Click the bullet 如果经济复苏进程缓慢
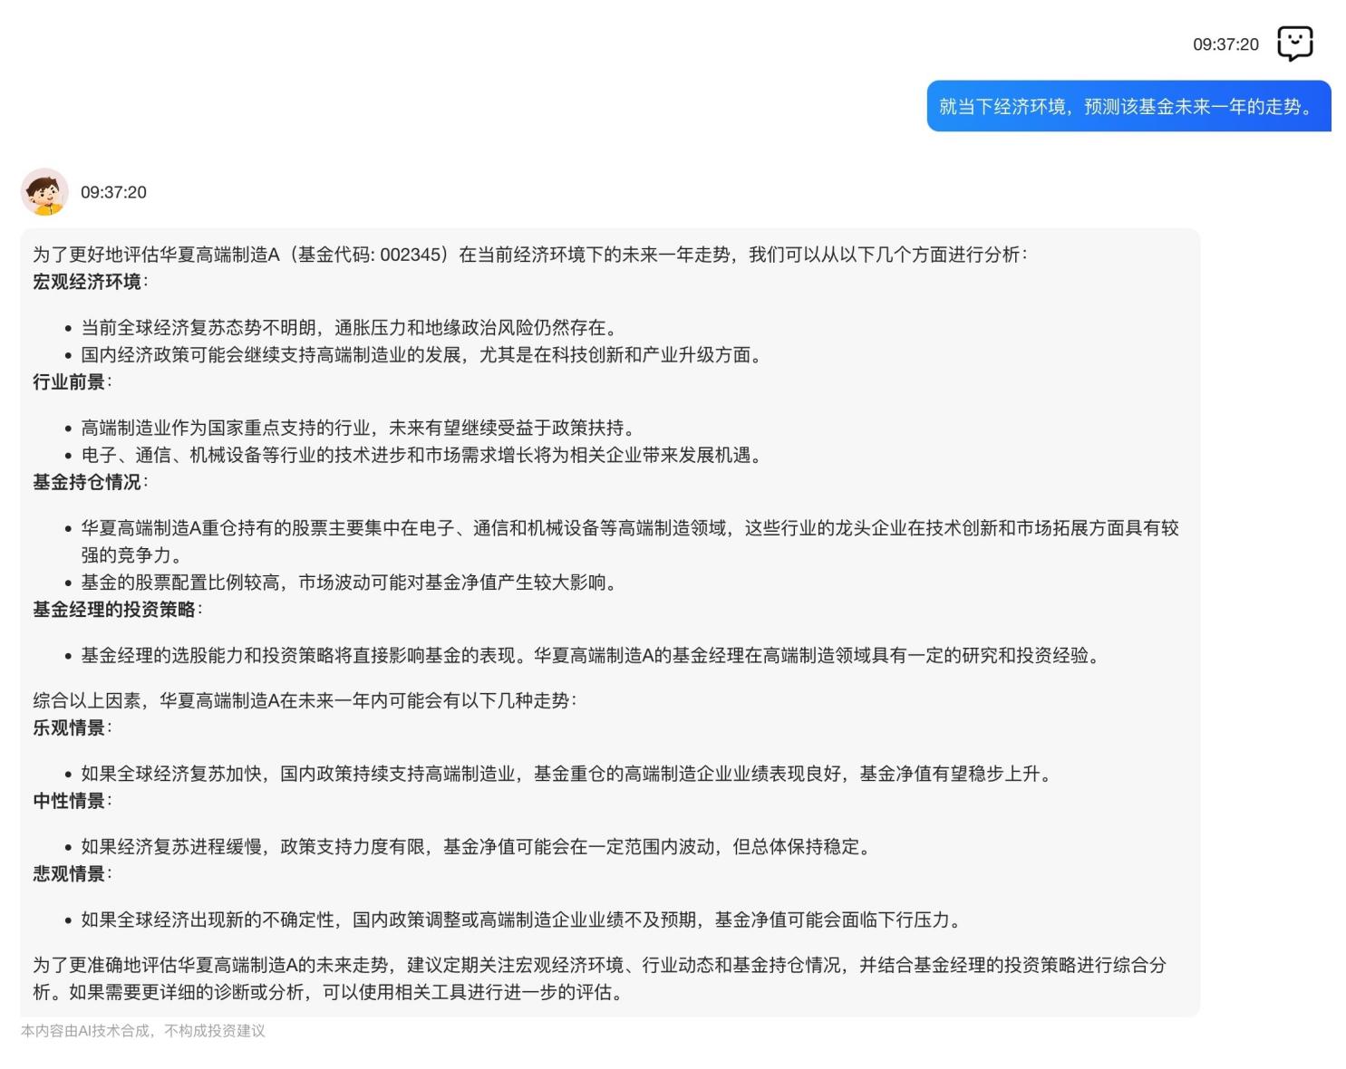The image size is (1346, 1069). coord(478,846)
